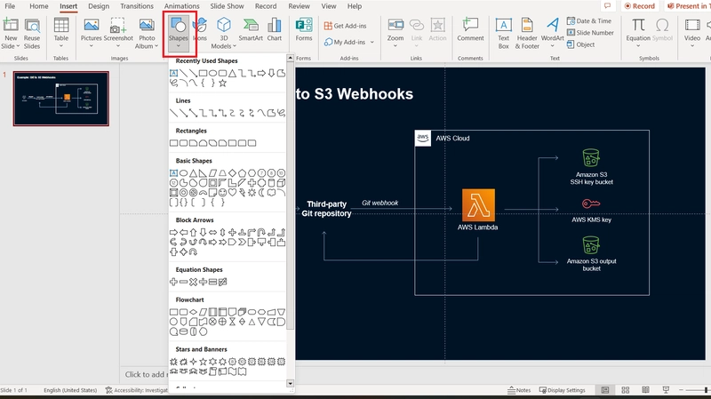Insert a Text Box

[x=503, y=34]
